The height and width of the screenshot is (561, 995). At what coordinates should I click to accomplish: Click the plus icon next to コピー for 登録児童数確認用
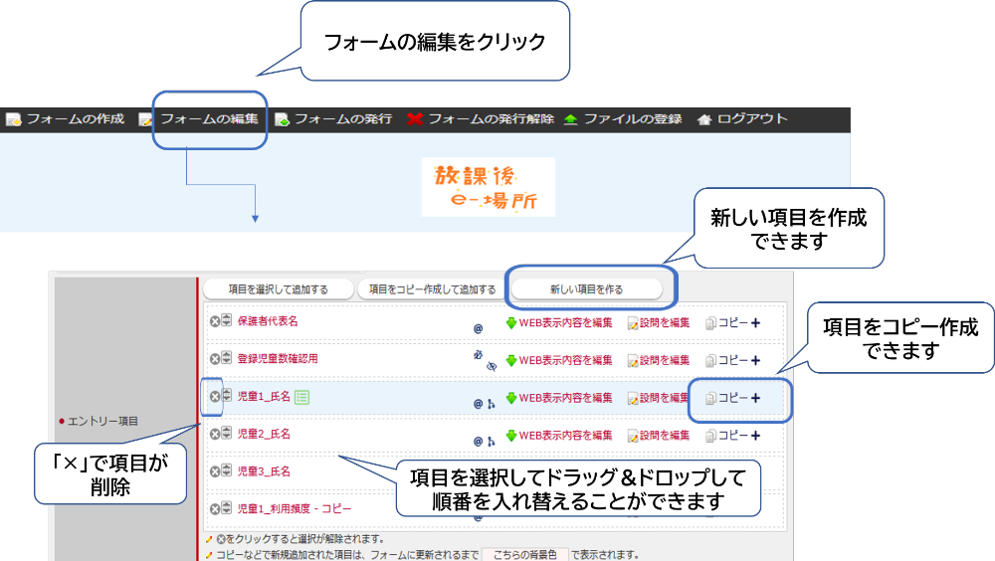click(755, 360)
